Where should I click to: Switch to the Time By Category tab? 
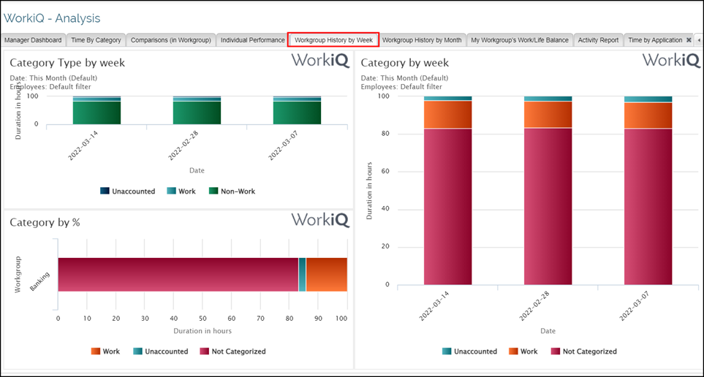point(96,40)
